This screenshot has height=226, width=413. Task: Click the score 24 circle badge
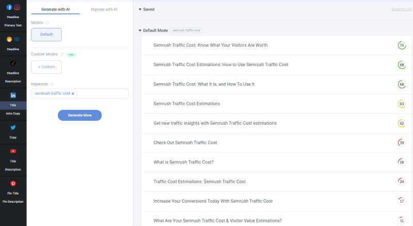pyautogui.click(x=402, y=182)
